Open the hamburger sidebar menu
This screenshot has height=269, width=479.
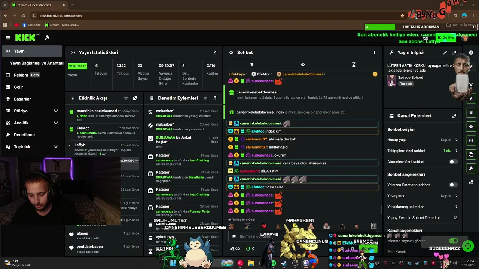(8, 38)
